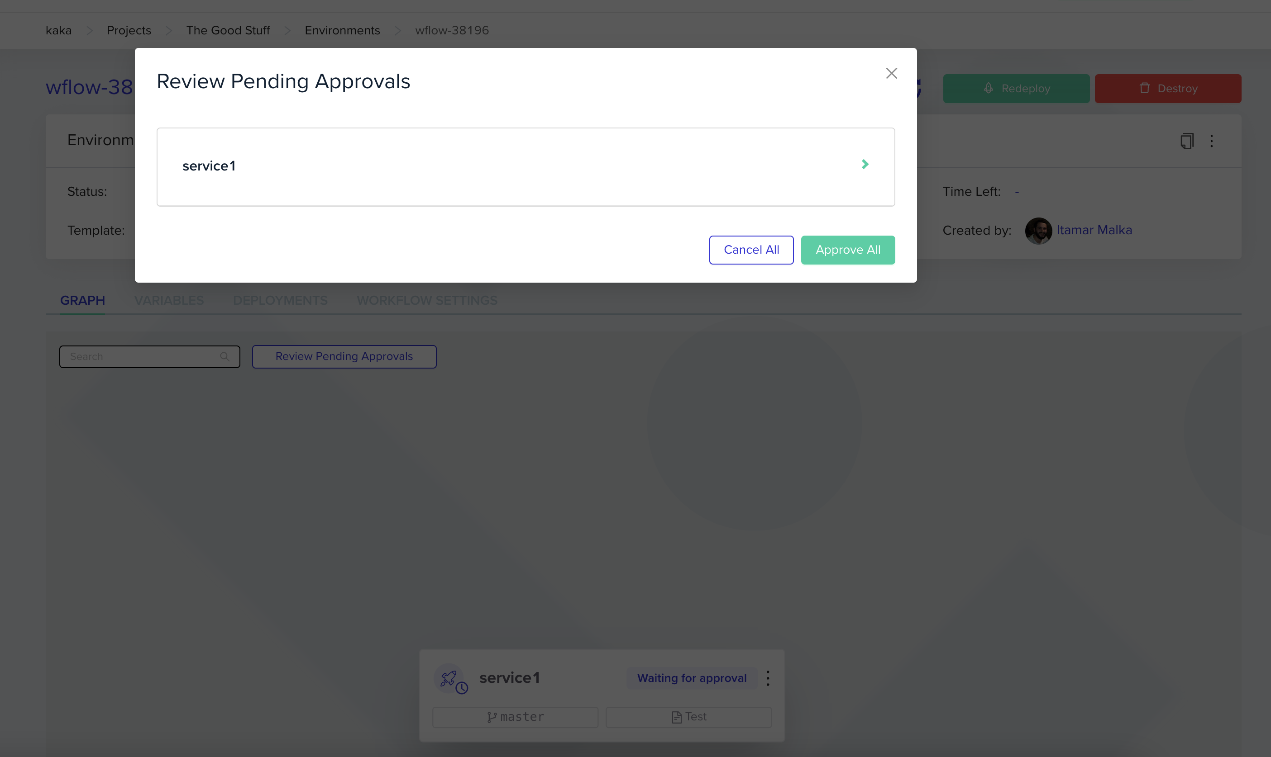Expand the service1 approval row chevron
Image resolution: width=1271 pixels, height=757 pixels.
[x=865, y=164]
